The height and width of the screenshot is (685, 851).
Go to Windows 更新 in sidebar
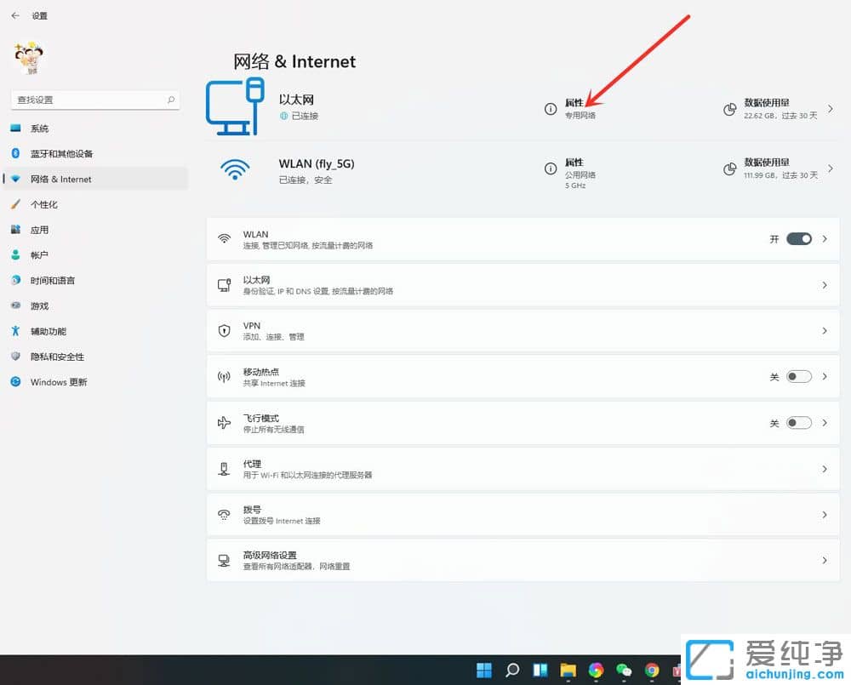pos(95,382)
